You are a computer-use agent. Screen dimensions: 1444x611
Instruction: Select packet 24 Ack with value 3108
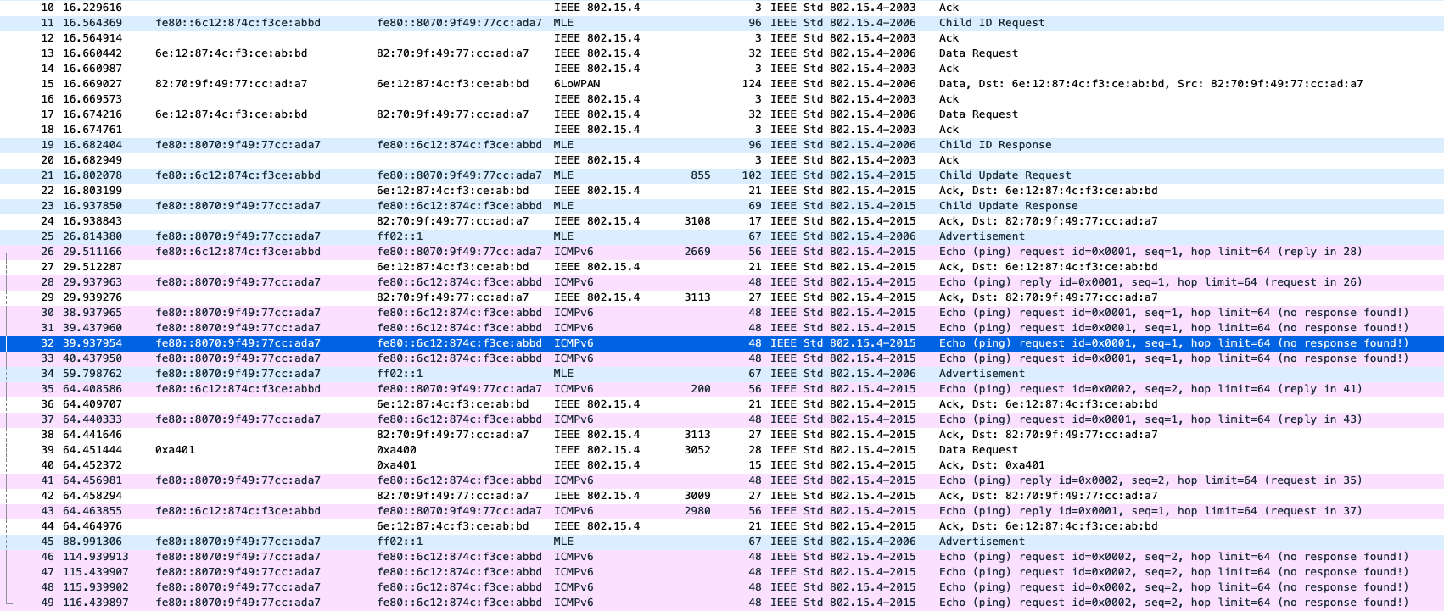click(x=722, y=221)
